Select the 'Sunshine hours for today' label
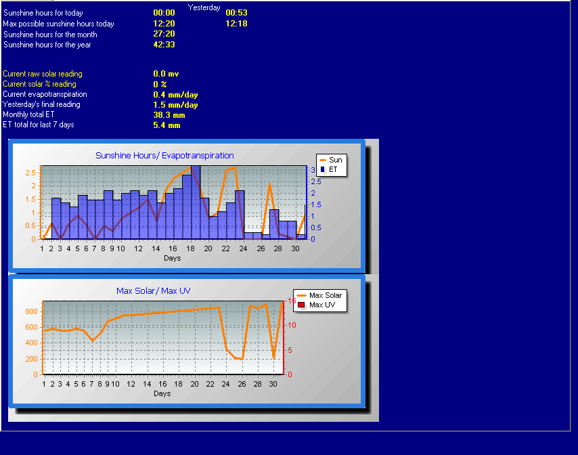The width and height of the screenshot is (578, 455). pyautogui.click(x=43, y=13)
